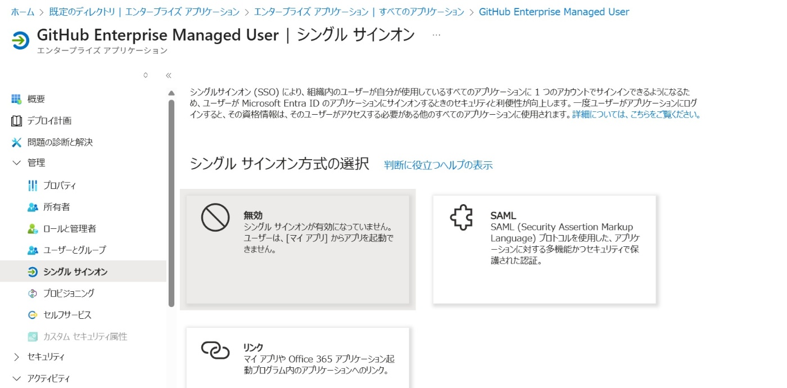The height and width of the screenshot is (388, 787).
Task: Click the 所有者 people icon
Action: [33, 207]
